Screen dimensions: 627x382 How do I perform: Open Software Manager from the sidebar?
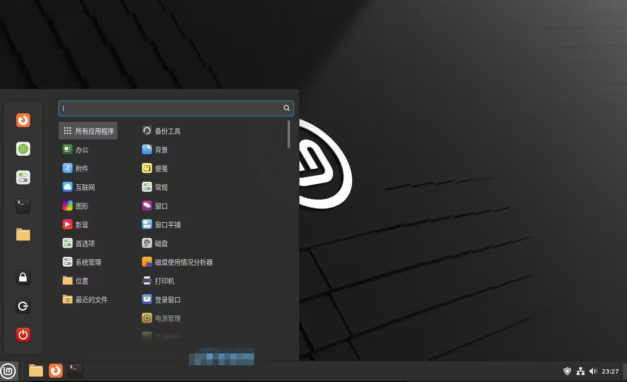[23, 148]
